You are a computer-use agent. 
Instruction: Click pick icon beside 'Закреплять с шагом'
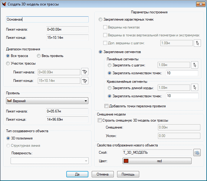click(194, 65)
